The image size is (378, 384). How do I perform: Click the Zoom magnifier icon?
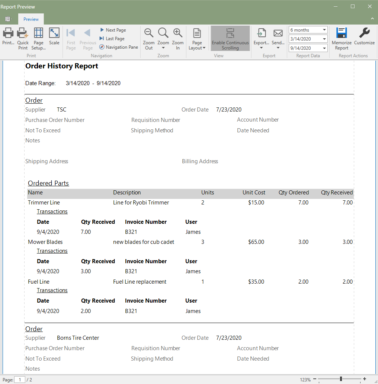[163, 33]
